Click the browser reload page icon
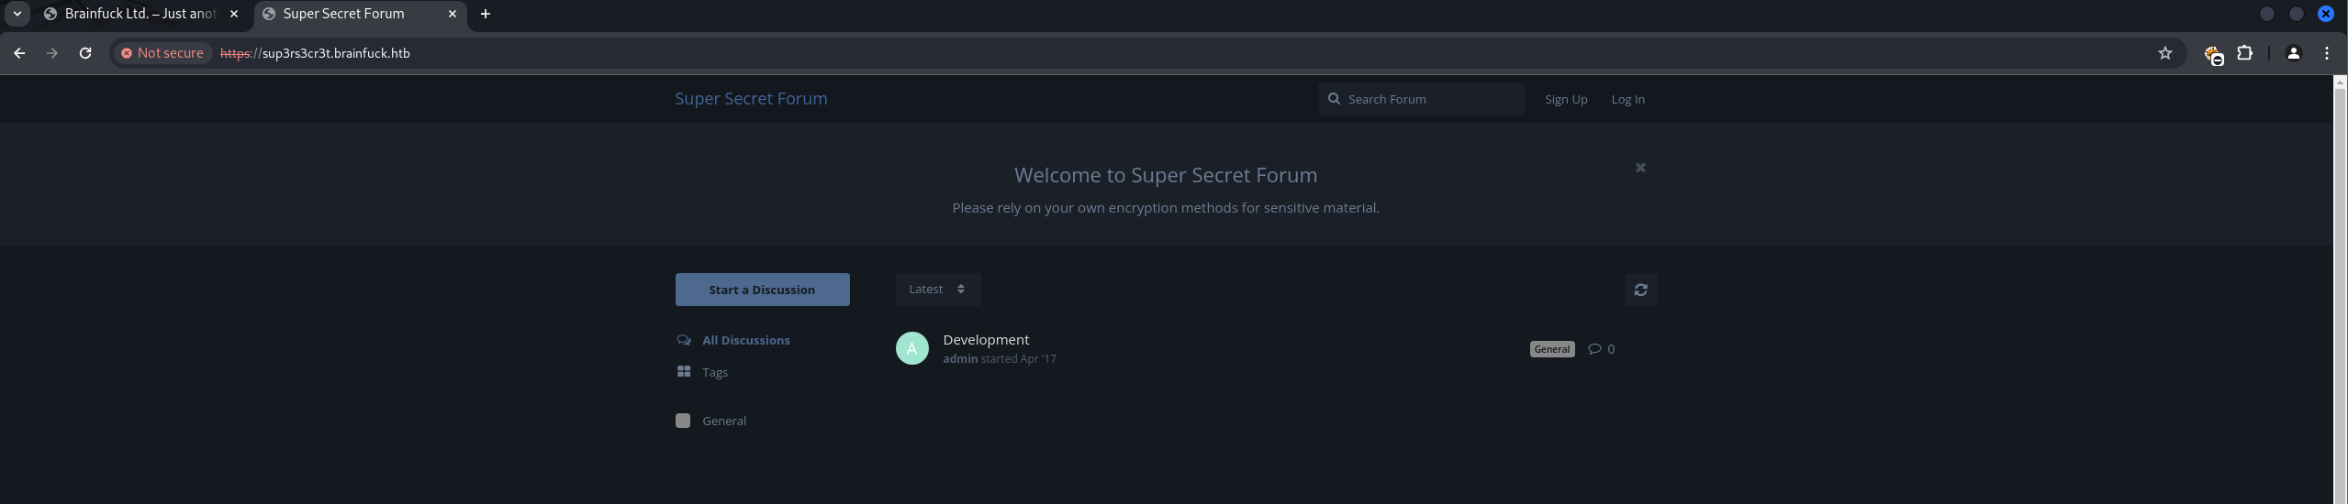Screen dimensions: 2348x504 click(x=85, y=53)
